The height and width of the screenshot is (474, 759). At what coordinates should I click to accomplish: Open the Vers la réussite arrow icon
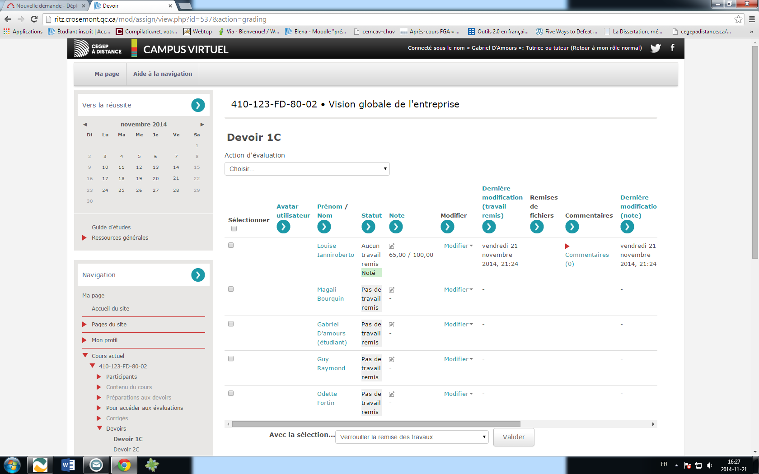198,105
